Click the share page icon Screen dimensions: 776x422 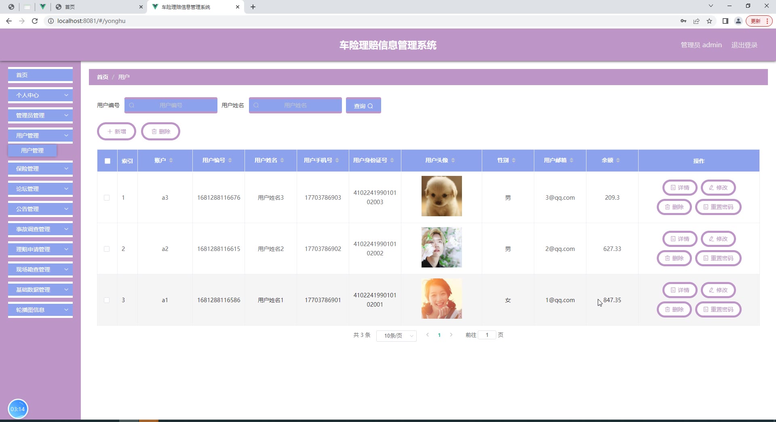pyautogui.click(x=696, y=21)
